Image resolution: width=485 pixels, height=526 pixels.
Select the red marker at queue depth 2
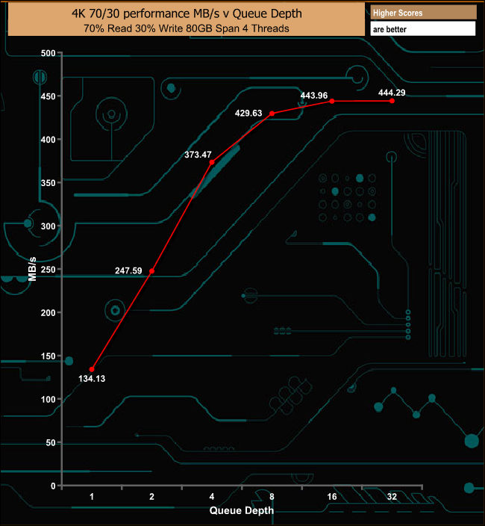(x=152, y=271)
